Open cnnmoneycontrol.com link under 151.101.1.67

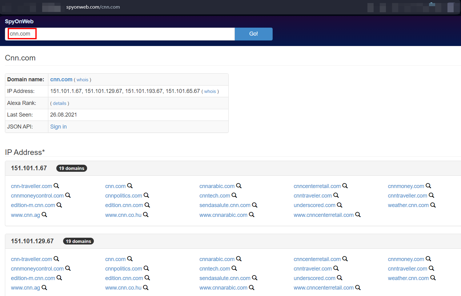click(37, 196)
